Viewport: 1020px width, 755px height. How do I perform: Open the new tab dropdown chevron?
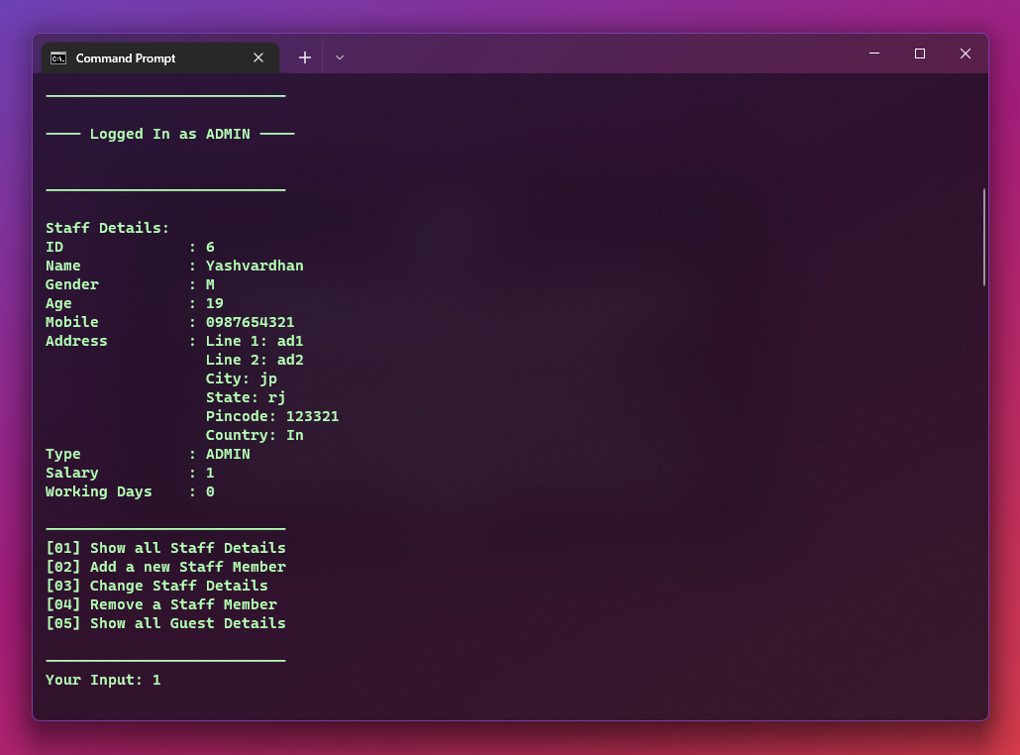339,57
